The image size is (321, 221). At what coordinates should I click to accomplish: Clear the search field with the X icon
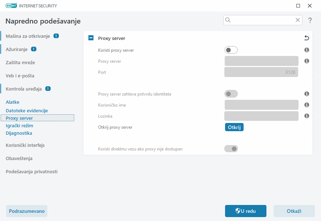(298, 20)
